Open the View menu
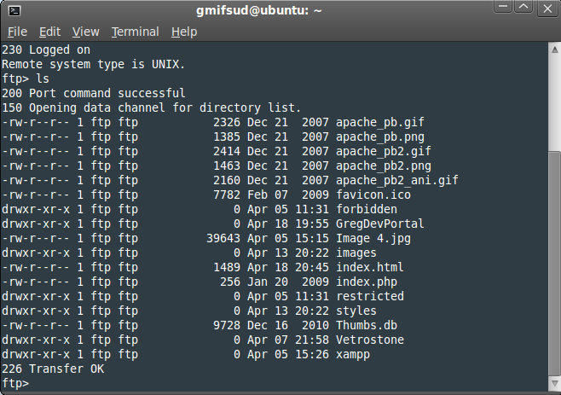The image size is (561, 395). click(86, 32)
